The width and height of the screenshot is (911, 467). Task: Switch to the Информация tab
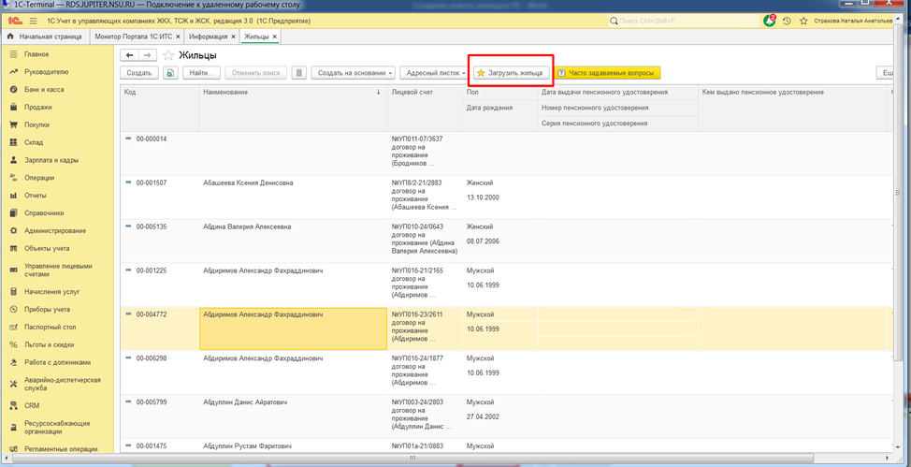tap(207, 36)
